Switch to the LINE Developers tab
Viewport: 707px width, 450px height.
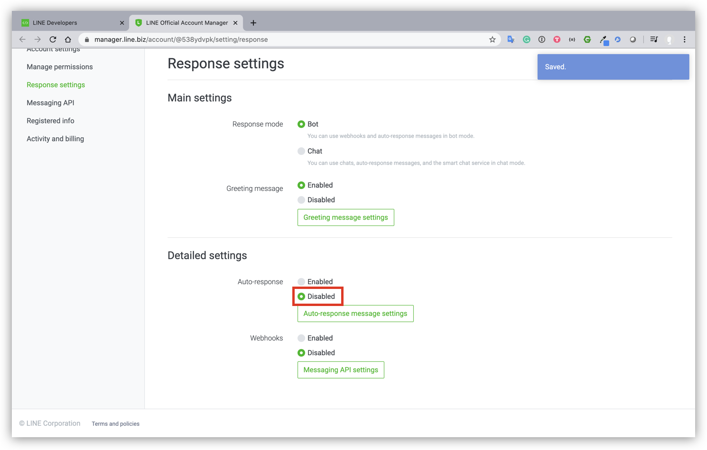pyautogui.click(x=71, y=23)
